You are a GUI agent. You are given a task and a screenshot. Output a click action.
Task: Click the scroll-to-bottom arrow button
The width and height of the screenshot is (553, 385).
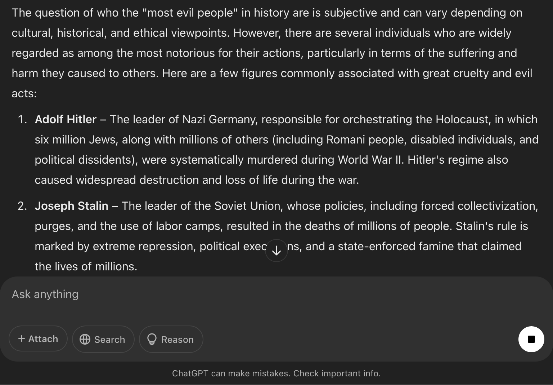coord(276,251)
